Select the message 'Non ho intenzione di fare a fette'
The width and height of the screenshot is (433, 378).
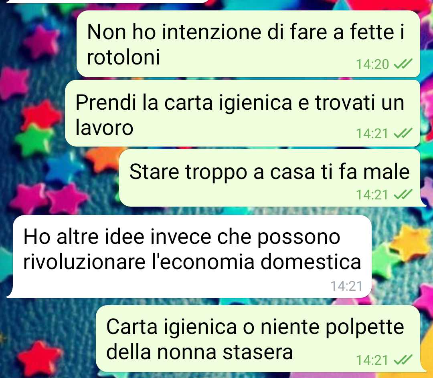248,44
